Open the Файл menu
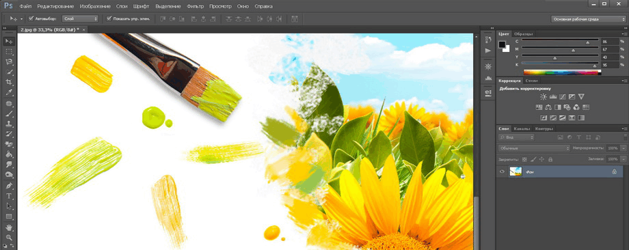 [26, 6]
